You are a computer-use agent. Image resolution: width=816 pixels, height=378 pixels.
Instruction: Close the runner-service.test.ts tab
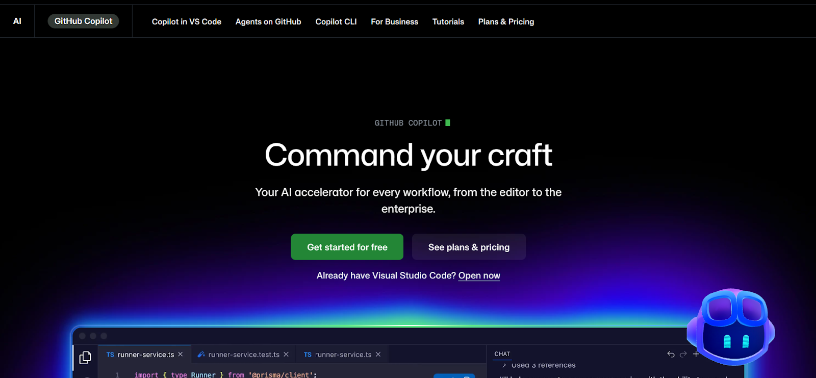tap(286, 354)
